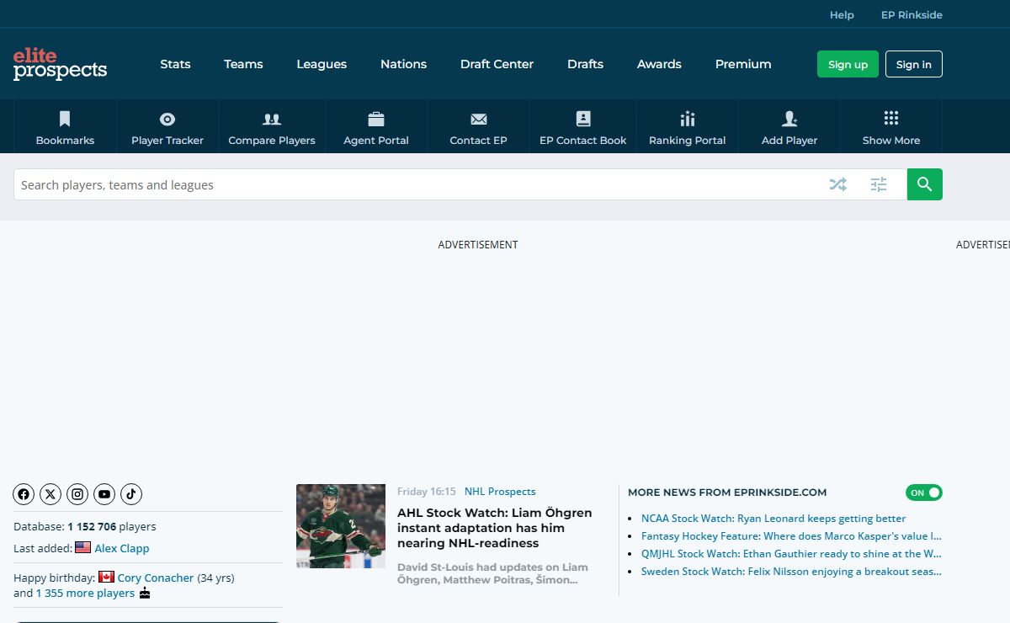Viewport: 1010px width, 623px height.
Task: Open the YouTube social icon
Action: pos(104,494)
